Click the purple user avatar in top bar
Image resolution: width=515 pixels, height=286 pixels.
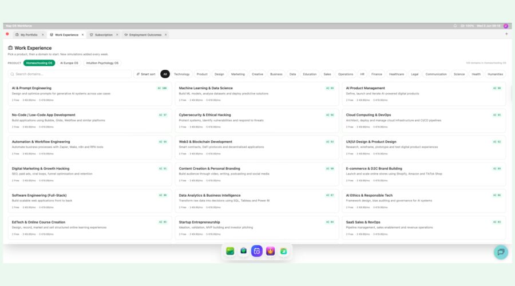click(x=506, y=26)
